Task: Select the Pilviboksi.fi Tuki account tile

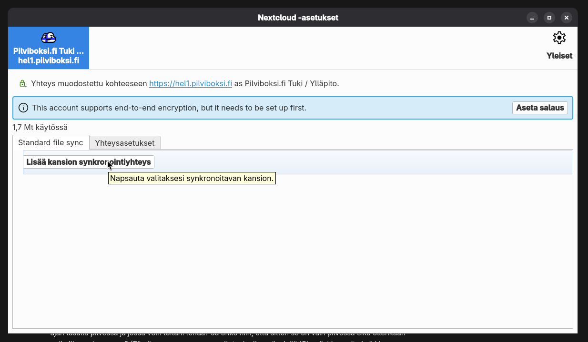Action: 49,48
